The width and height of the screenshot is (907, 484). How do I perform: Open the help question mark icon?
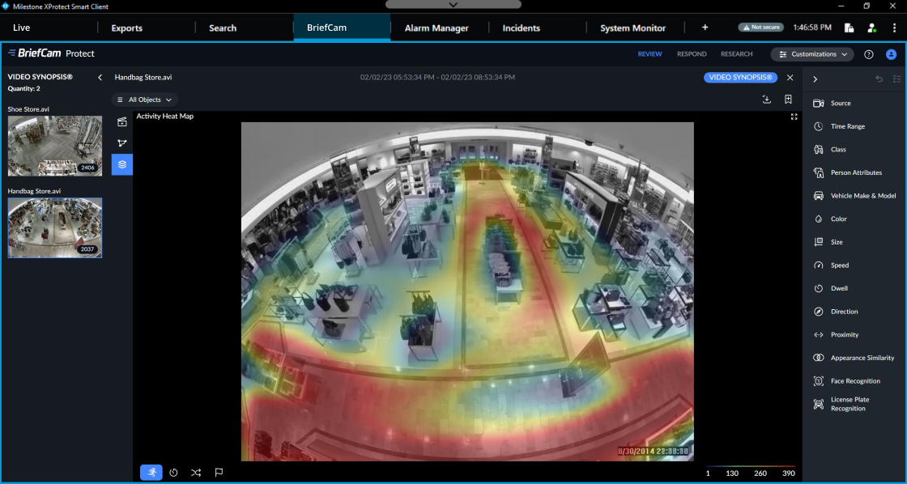(869, 54)
